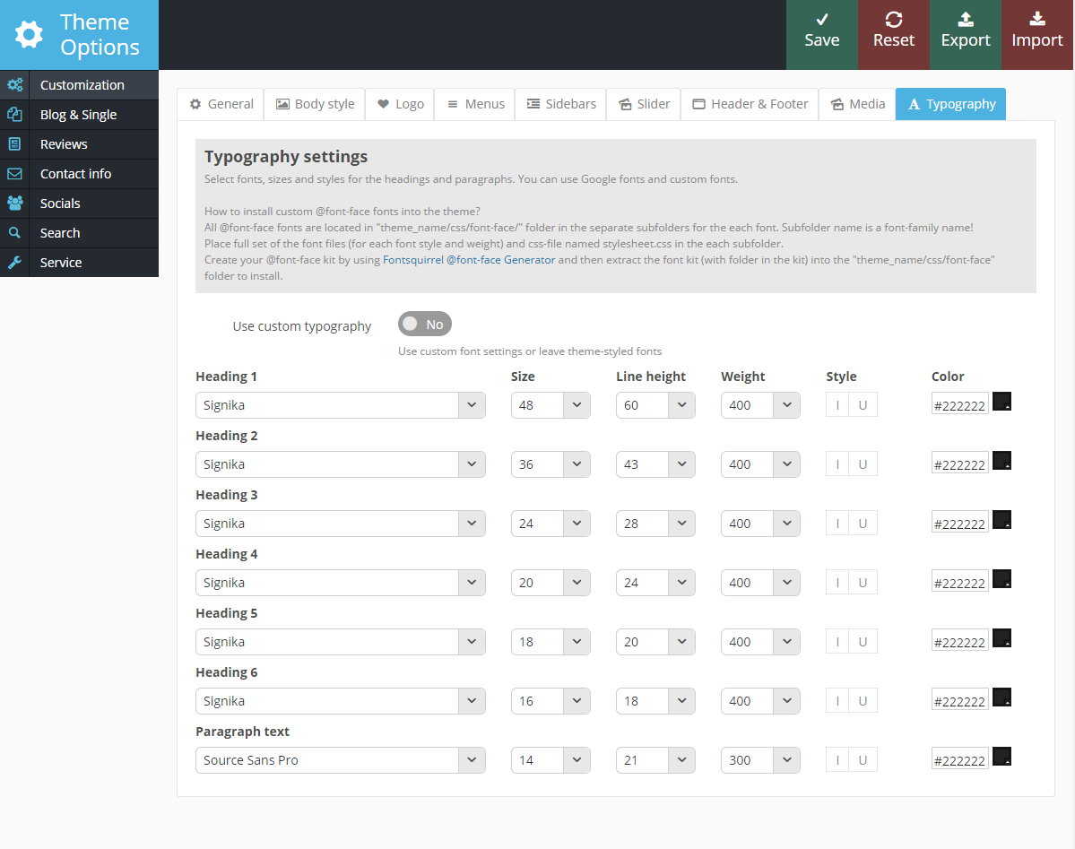
Task: Click the Search magnifier icon in sidebar
Action: pos(14,233)
